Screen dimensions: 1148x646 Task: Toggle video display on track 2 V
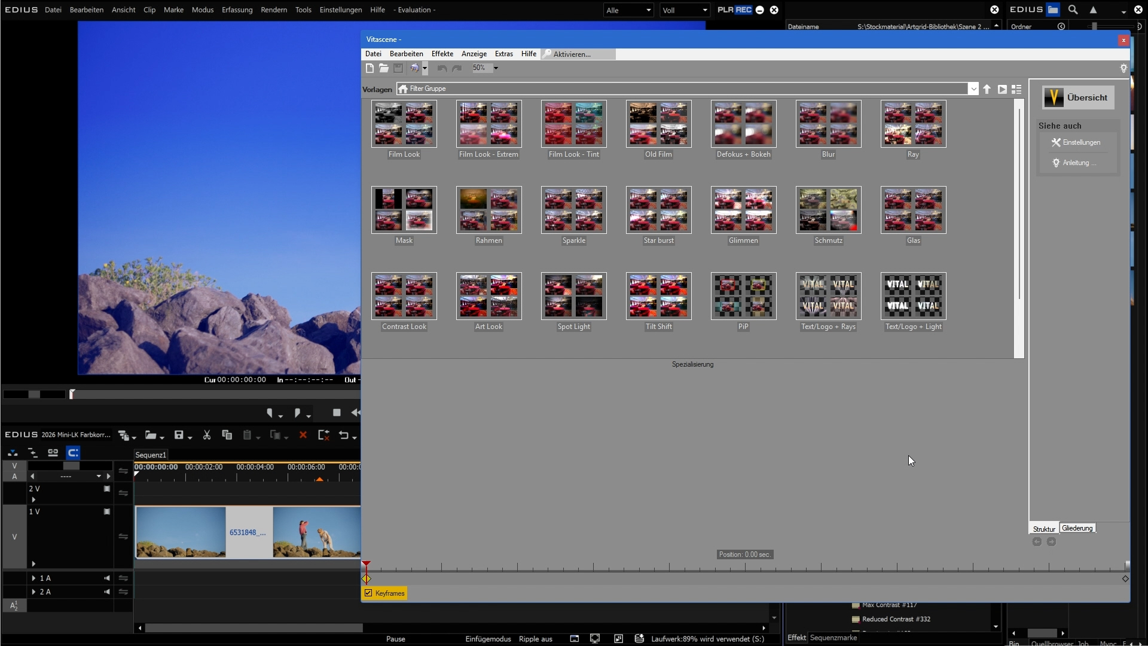point(107,489)
